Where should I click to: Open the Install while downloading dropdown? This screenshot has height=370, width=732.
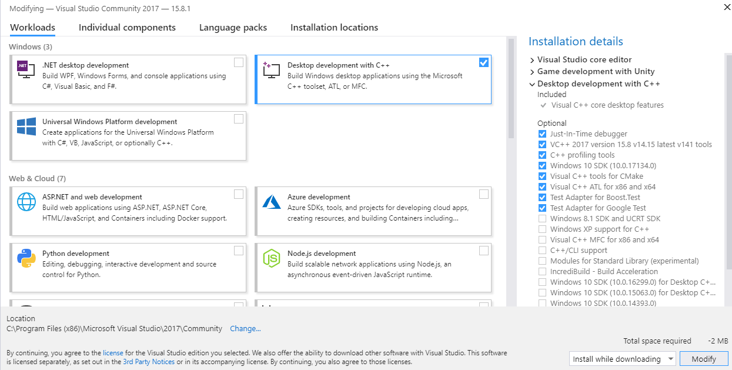click(x=623, y=359)
